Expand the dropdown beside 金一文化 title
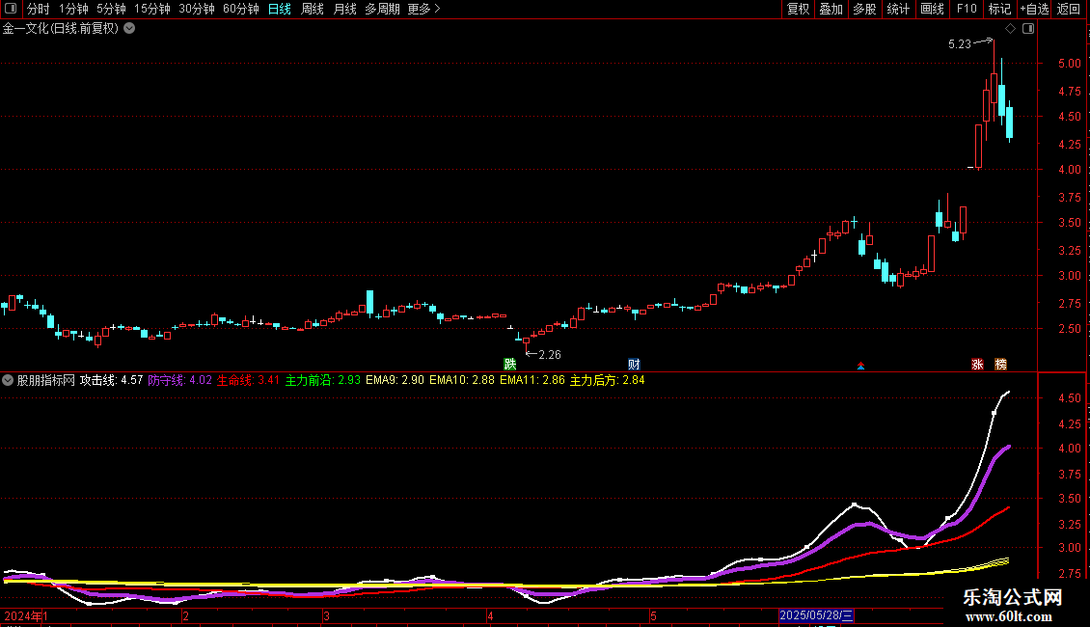 pyautogui.click(x=129, y=29)
